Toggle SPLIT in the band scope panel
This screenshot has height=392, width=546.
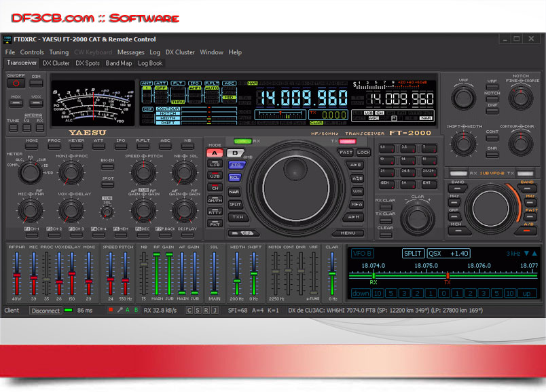point(413,253)
